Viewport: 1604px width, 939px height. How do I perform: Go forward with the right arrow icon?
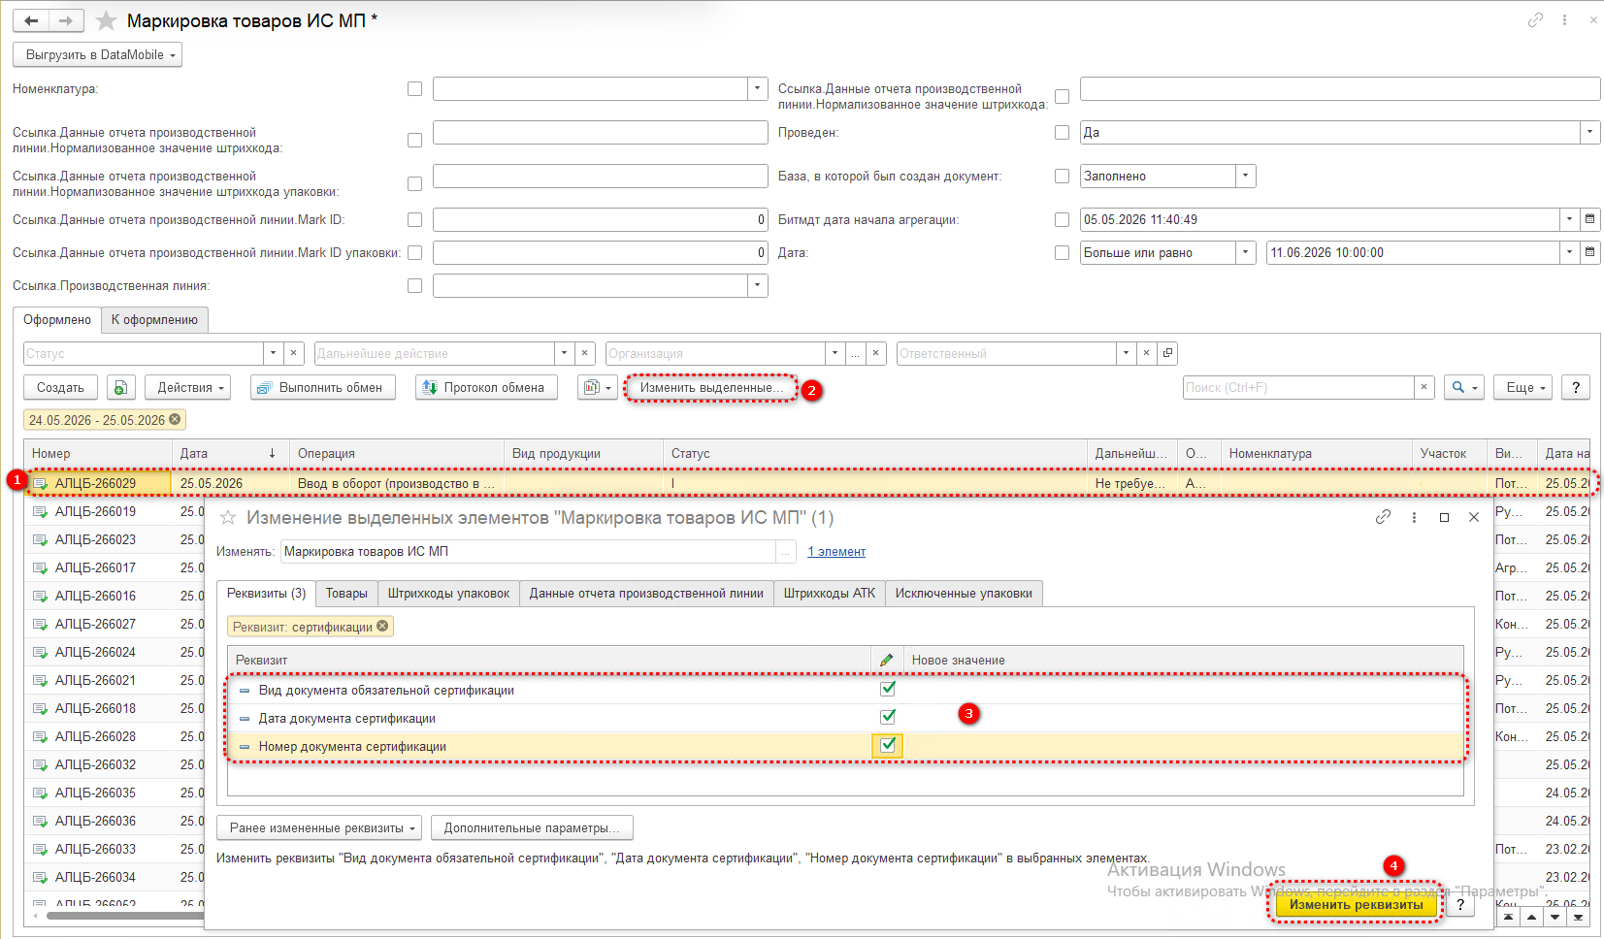pyautogui.click(x=66, y=20)
